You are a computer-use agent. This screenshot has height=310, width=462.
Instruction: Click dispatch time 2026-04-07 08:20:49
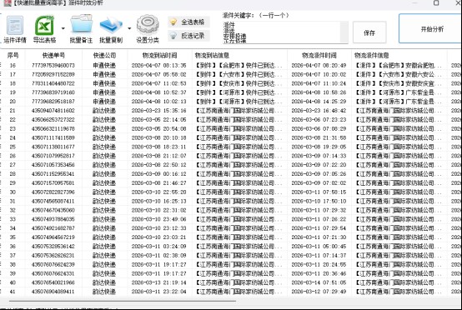319,65
